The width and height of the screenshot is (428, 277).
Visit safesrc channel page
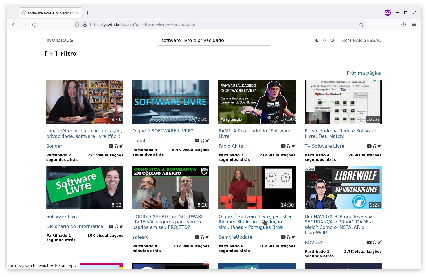[140, 237]
